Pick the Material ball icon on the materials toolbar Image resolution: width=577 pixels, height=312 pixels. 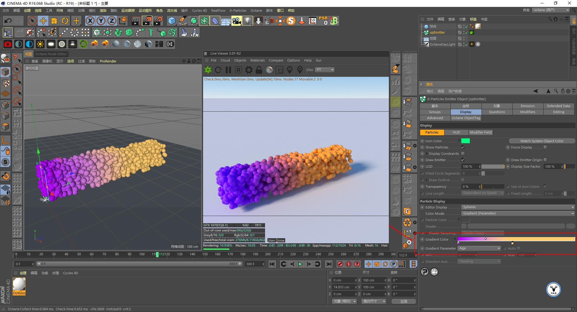(116, 44)
